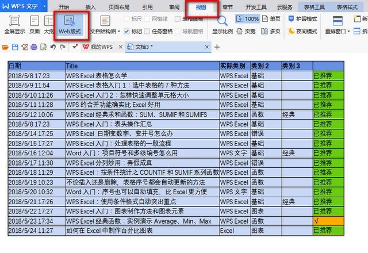Click the open folder icon

(x=5, y=47)
